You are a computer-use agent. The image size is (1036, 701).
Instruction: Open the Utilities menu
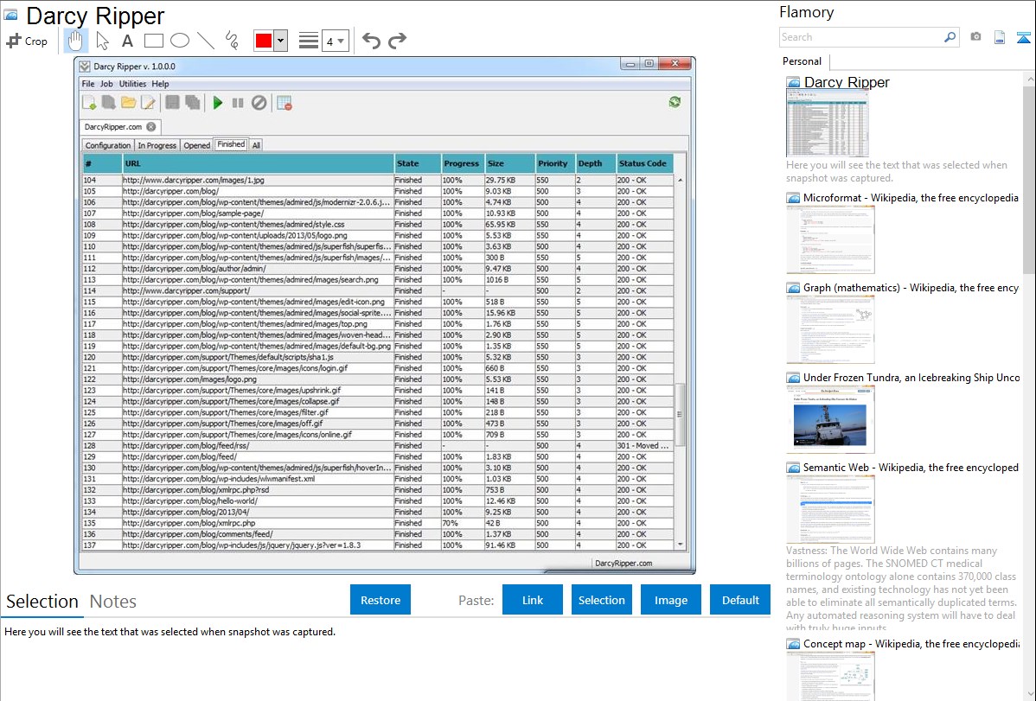132,84
